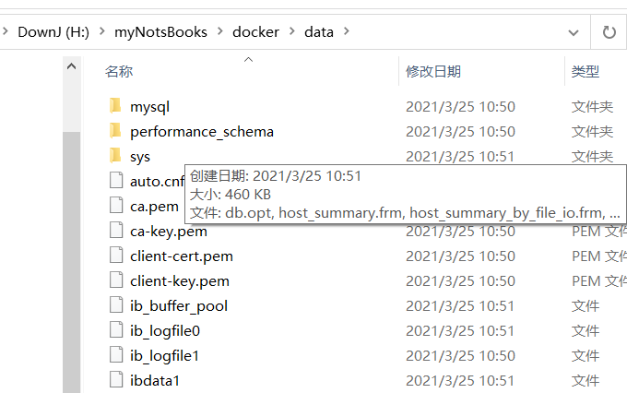Click the client-cert.pem file icon
627x393 pixels.
(x=115, y=256)
